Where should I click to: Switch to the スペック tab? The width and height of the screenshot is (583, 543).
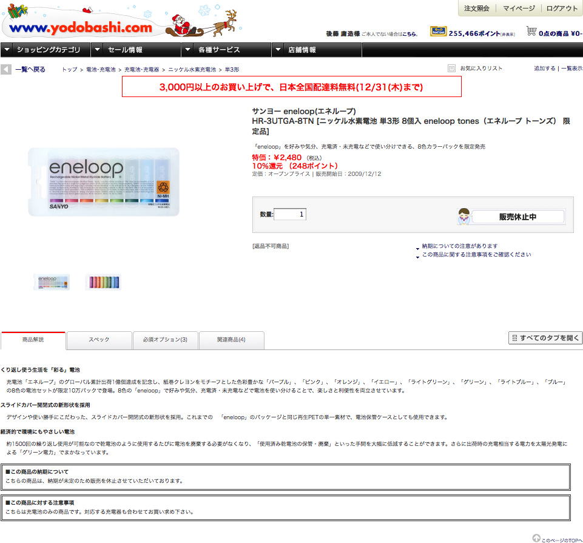coord(99,340)
